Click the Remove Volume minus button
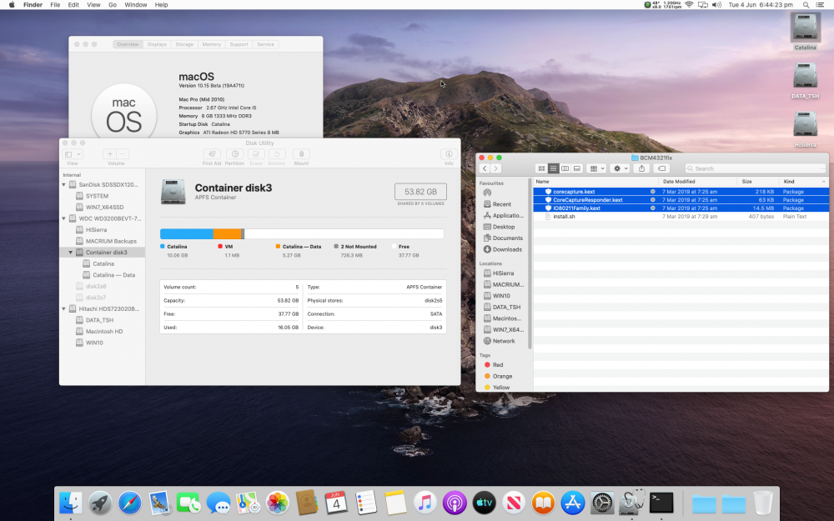Screen dimensions: 834x521 click(123, 154)
